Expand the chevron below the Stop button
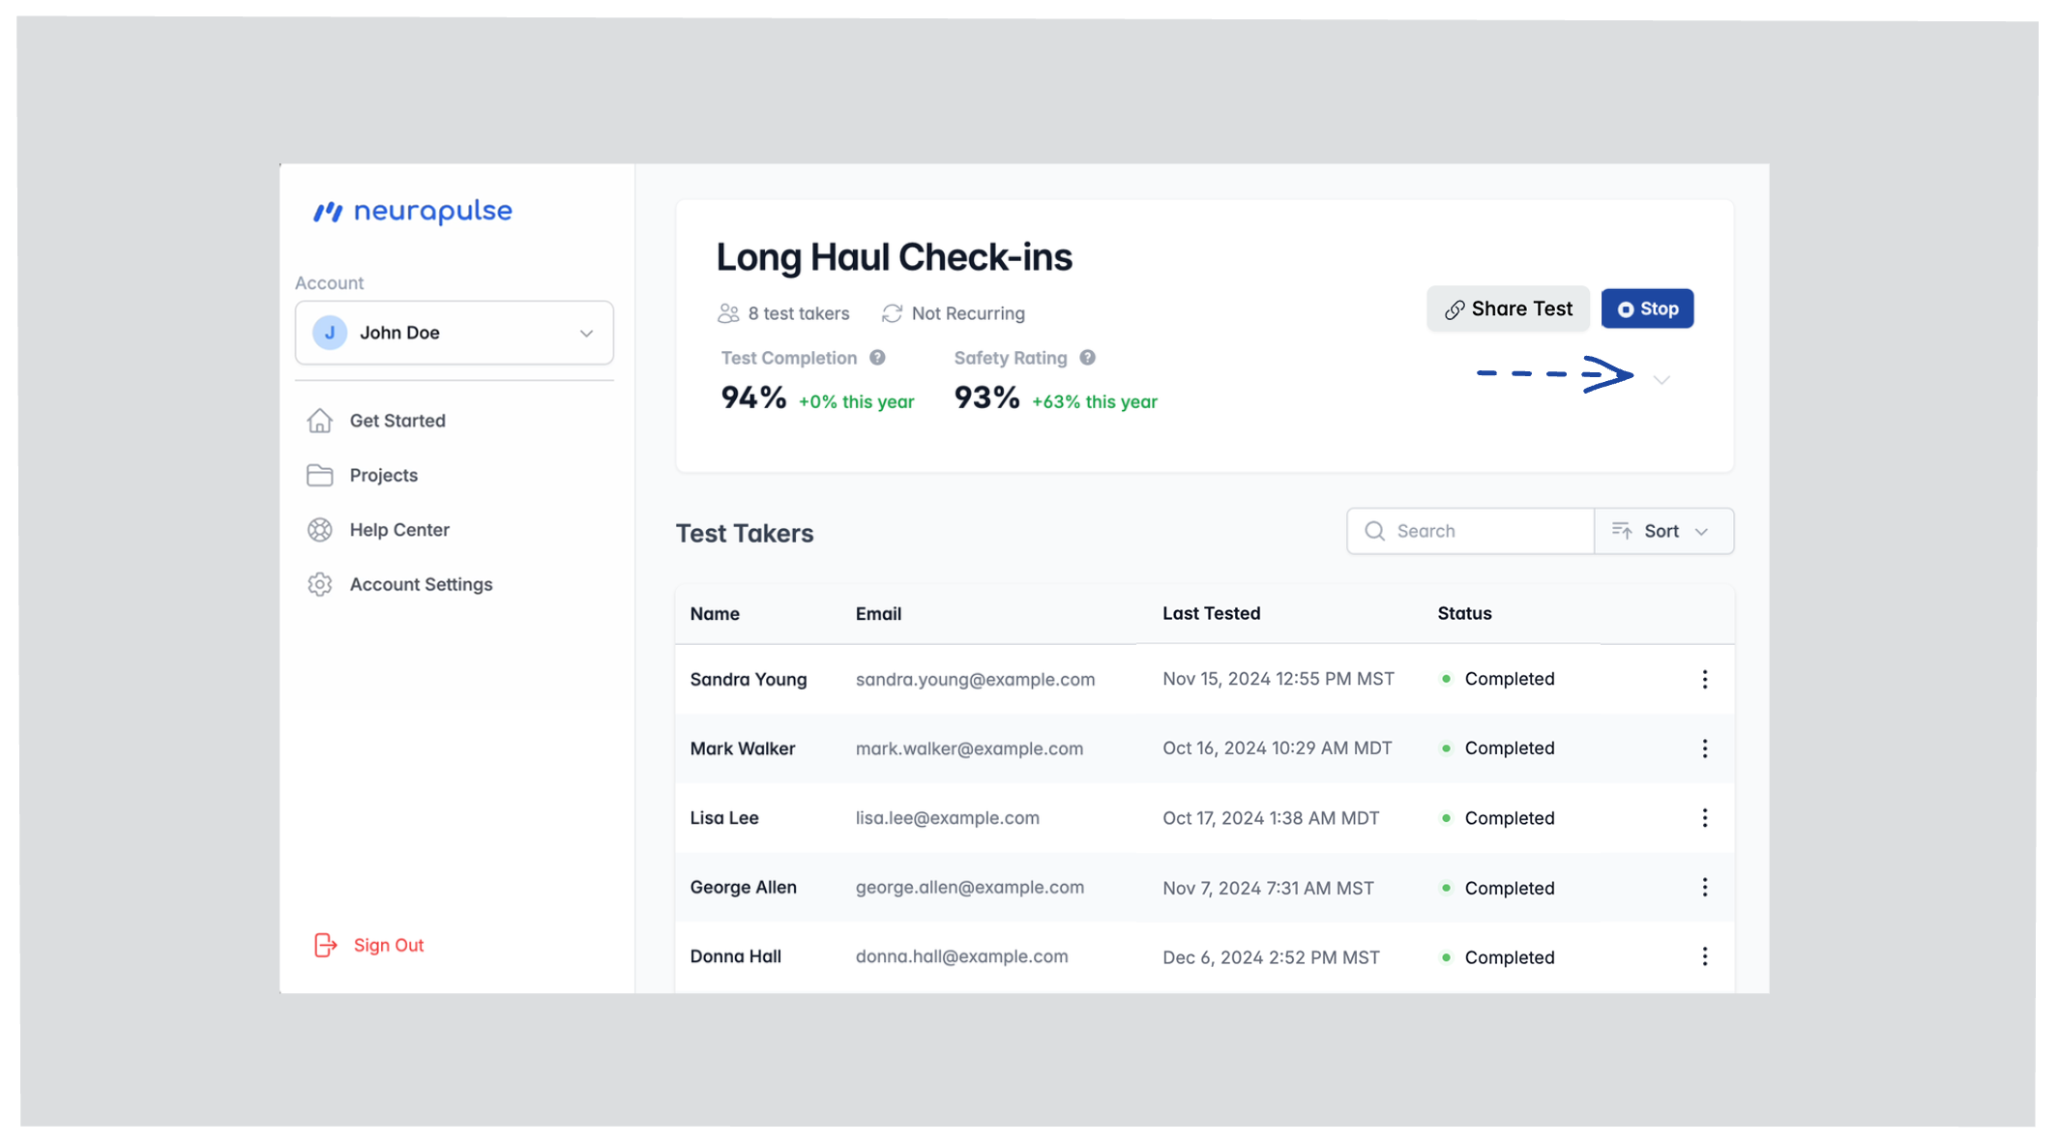Screen dimensions: 2058x1144 [1661, 380]
